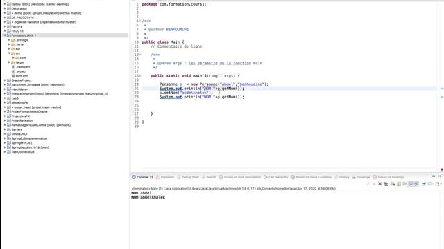Screen dimensions: 444x249
Task: Minimize the Console panel view
Action: (x=434, y=177)
